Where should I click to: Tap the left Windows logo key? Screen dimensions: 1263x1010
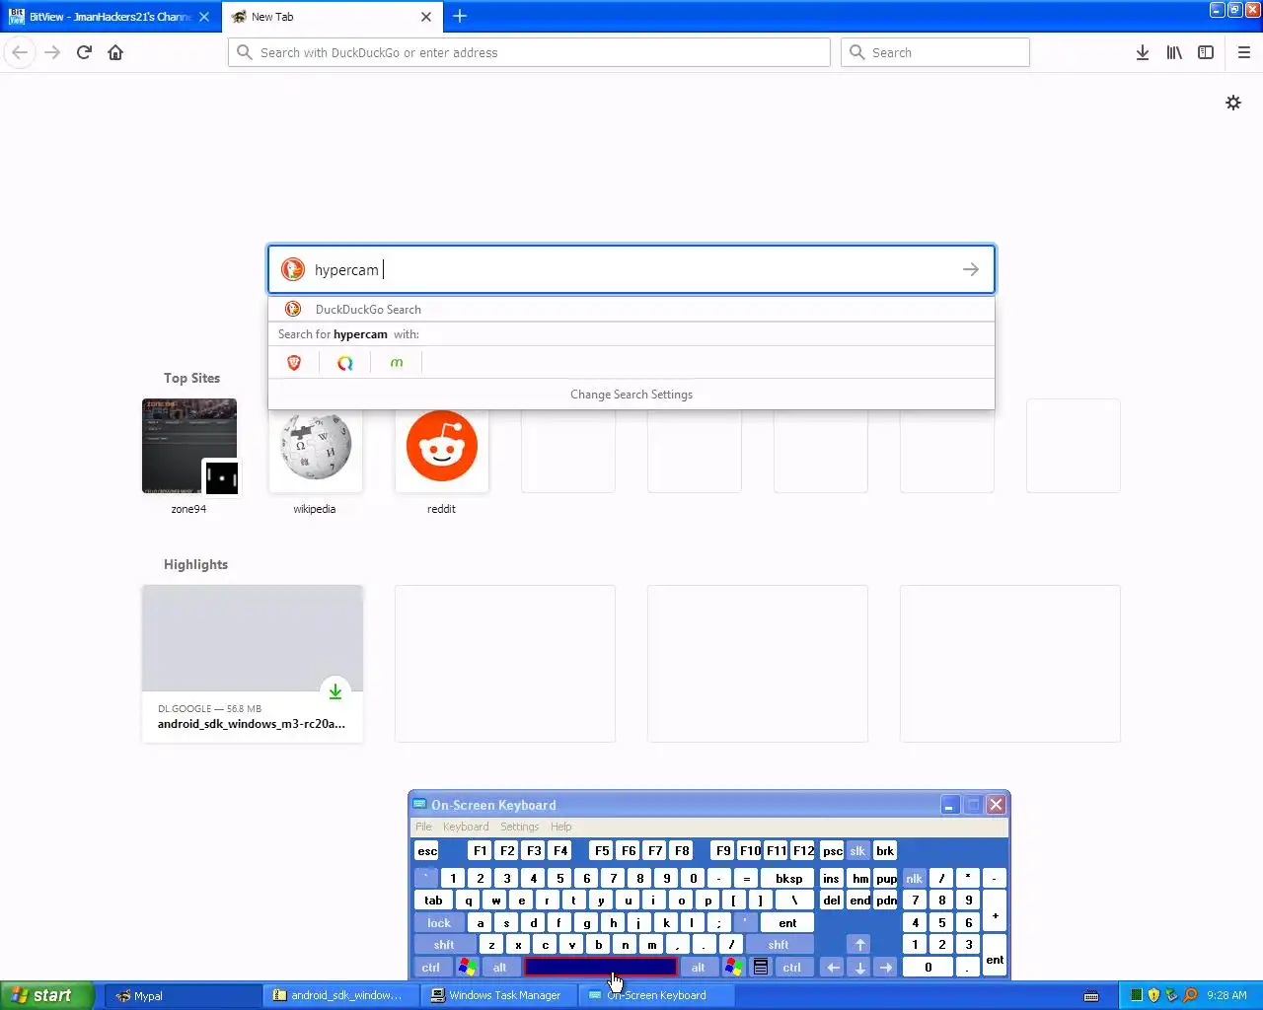(x=467, y=968)
